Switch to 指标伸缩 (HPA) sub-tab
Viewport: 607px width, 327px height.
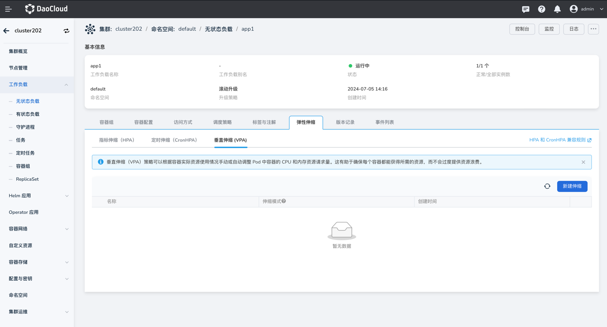[117, 140]
